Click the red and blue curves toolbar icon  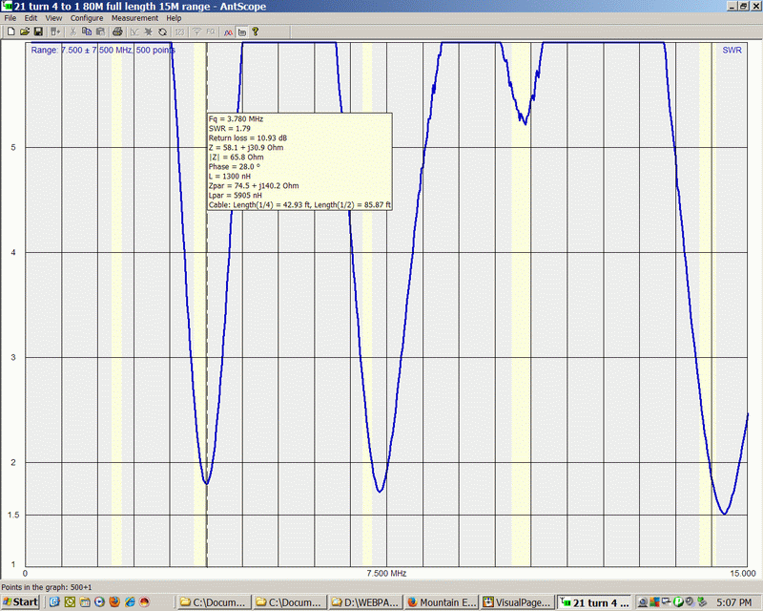(x=228, y=32)
